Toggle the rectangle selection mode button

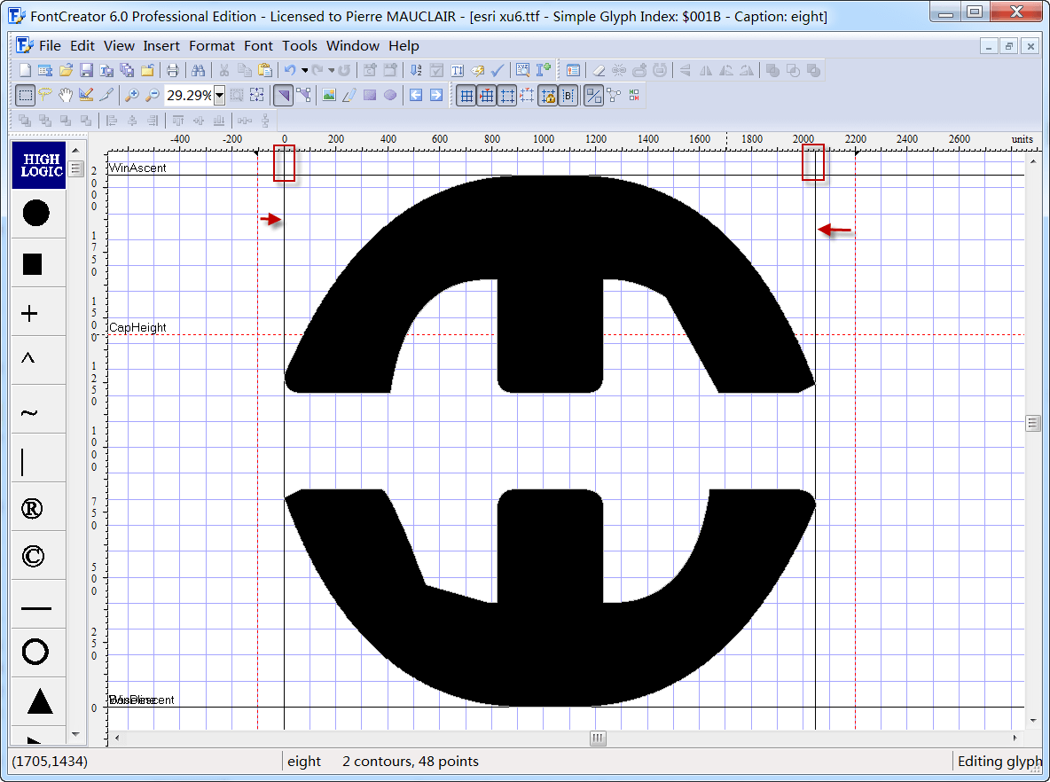tap(25, 95)
